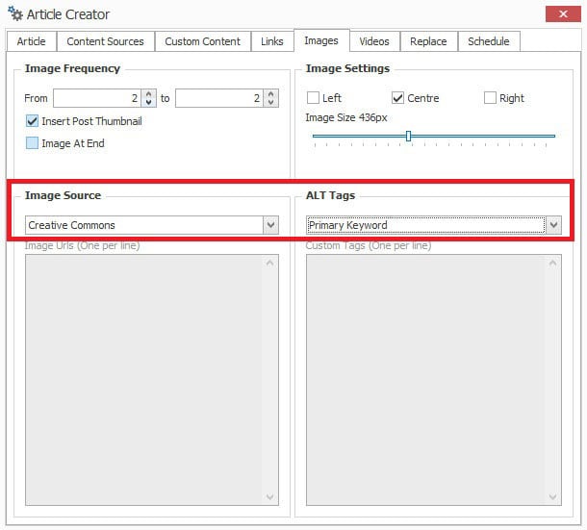Decrease the 'to' image frequency value
587x530 pixels.
point(271,103)
